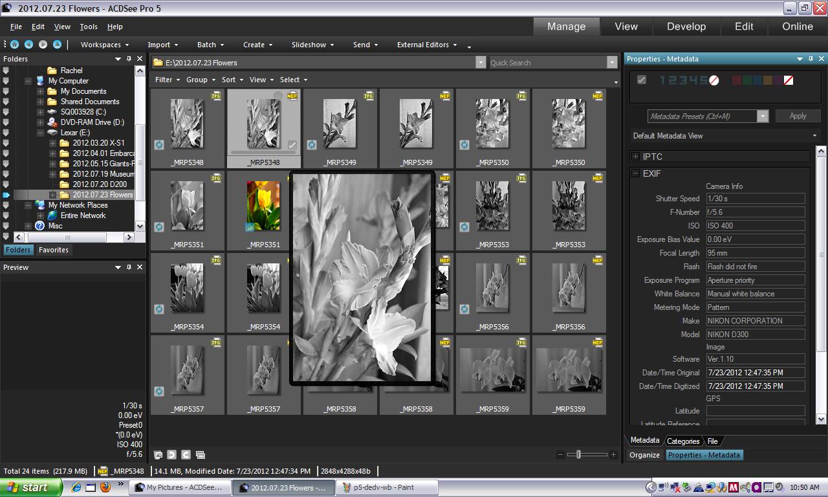The width and height of the screenshot is (828, 497).
Task: Toggle Easy-Select indicator beside My Computer
Action: 6,81
